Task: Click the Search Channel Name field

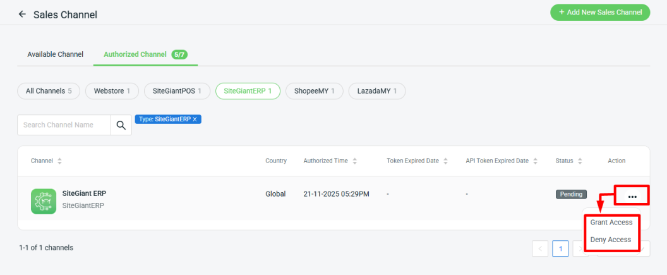Action: 64,125
